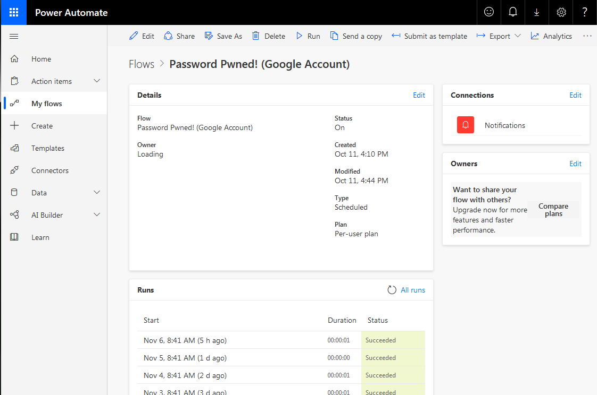
Task: Click the AI Builder icon in sidebar
Action: [14, 215]
